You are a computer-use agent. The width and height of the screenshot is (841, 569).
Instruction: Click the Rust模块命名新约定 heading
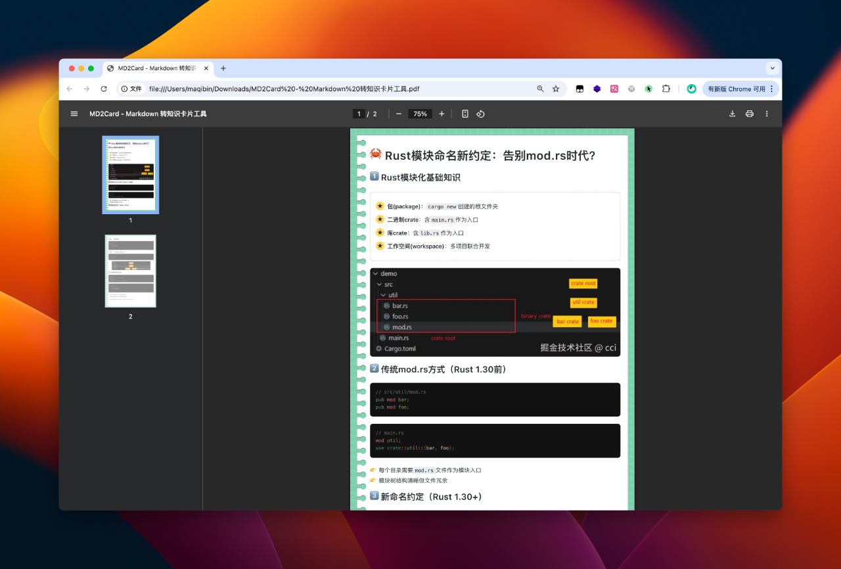[x=482, y=155]
